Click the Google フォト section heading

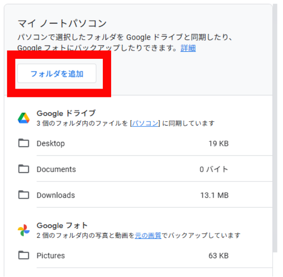(62, 225)
